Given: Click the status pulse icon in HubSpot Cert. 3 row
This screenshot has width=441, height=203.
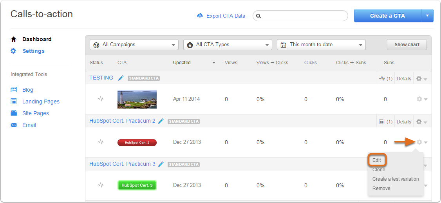Looking at the screenshot, I should point(101,185).
